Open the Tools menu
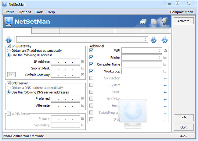The width and height of the screenshot is (198, 141). (x=39, y=12)
